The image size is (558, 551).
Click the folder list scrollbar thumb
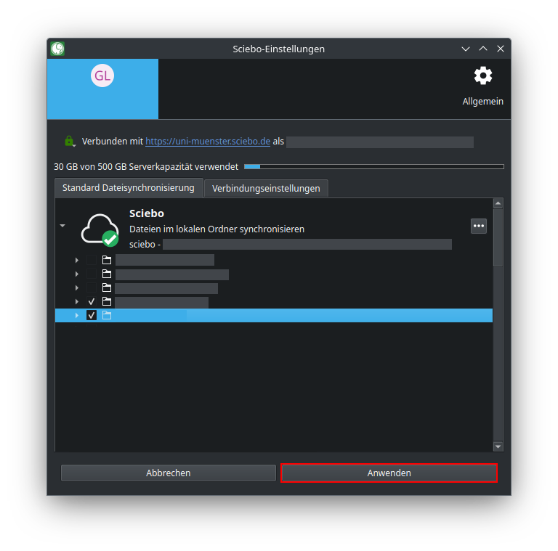498,237
